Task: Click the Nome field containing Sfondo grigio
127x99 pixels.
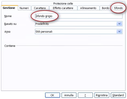Action: [x=79, y=16]
